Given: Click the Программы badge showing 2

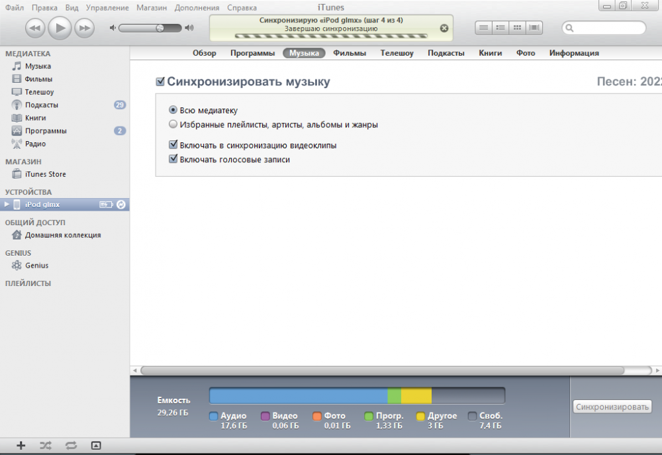Looking at the screenshot, I should pos(120,131).
